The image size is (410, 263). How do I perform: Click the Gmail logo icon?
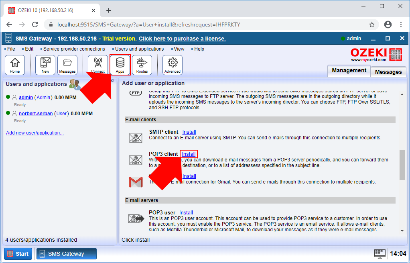tap(136, 182)
